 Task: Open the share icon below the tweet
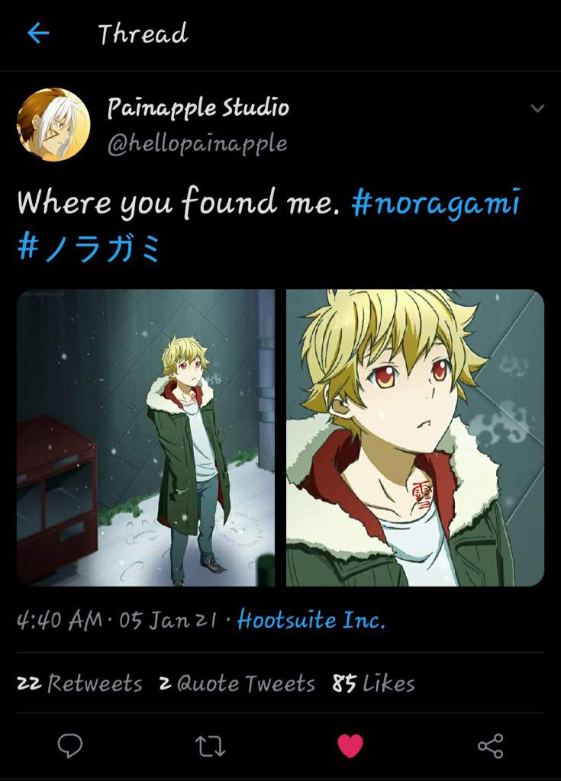pos(491,746)
